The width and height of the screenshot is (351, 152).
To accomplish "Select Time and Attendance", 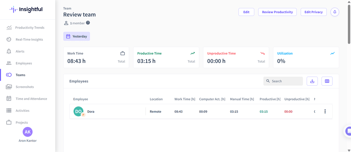I will click(31, 99).
